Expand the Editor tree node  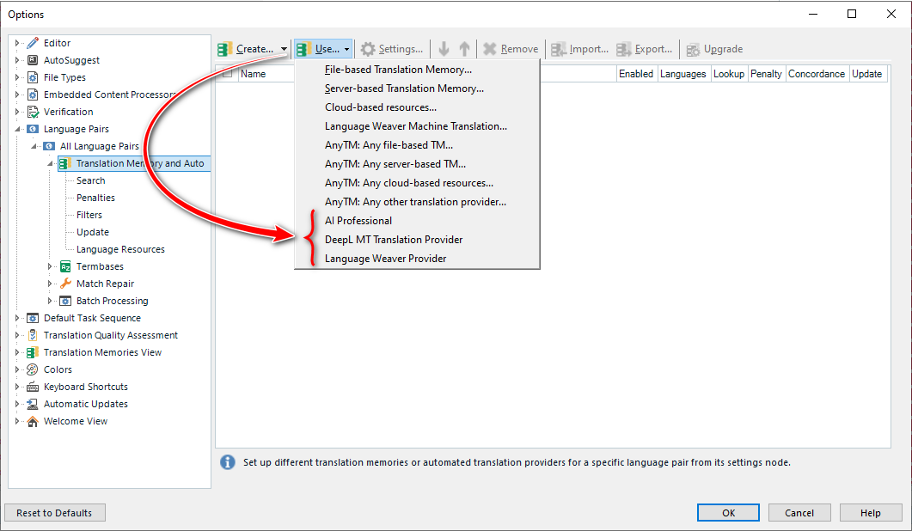click(17, 43)
